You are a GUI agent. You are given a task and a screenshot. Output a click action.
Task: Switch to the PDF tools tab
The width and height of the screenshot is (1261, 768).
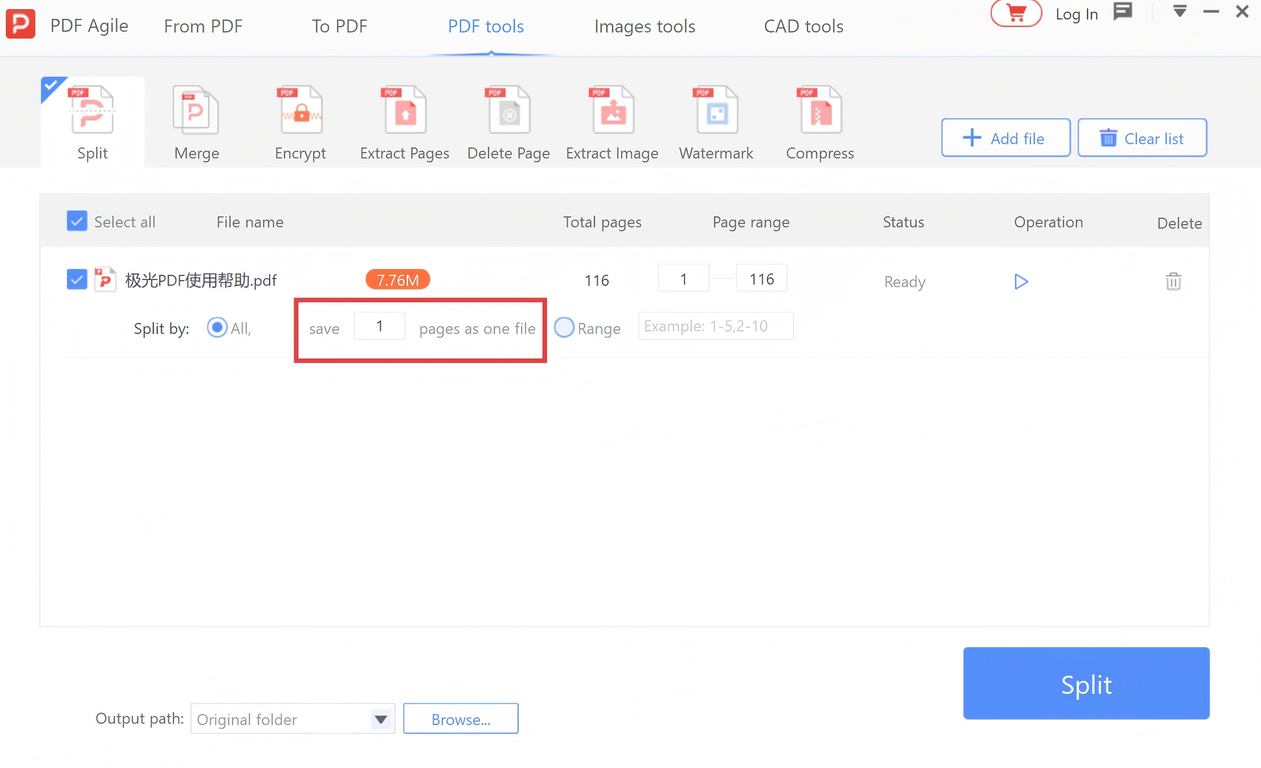click(486, 26)
